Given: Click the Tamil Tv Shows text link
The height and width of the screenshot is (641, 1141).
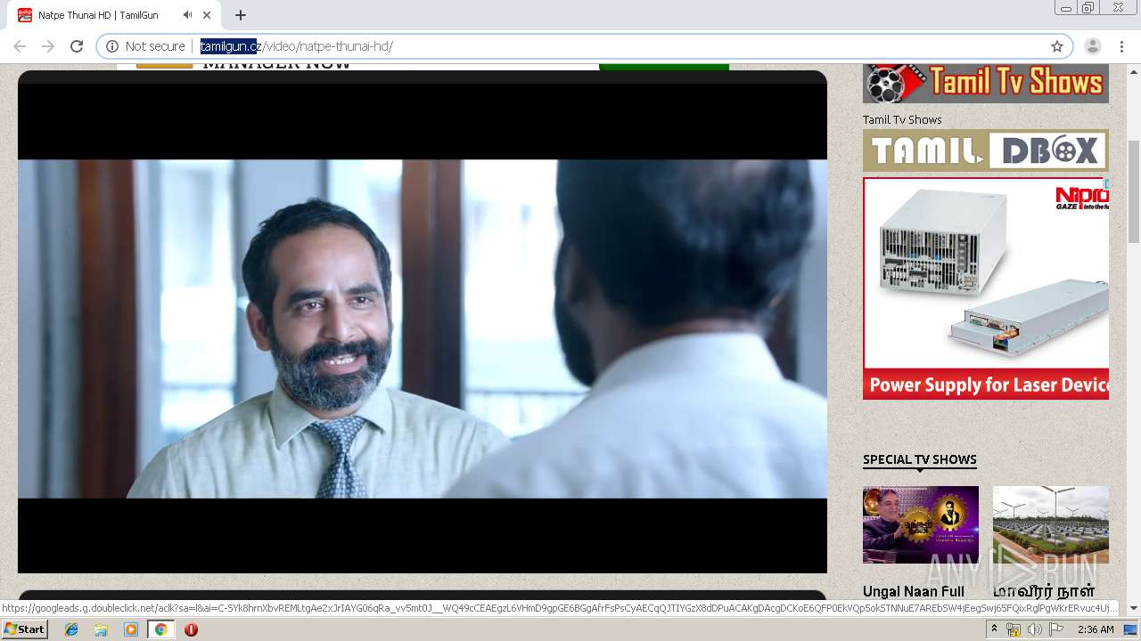Looking at the screenshot, I should (902, 119).
